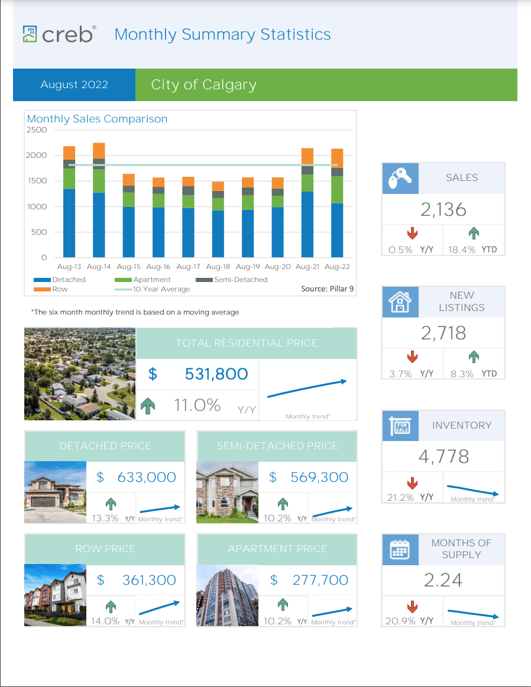Click the calendar icon for Months of Supply
531x687 pixels.
click(400, 549)
